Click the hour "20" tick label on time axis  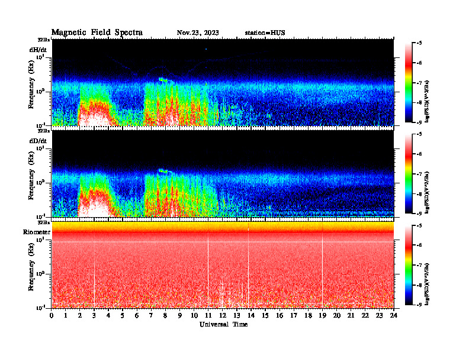(337, 315)
